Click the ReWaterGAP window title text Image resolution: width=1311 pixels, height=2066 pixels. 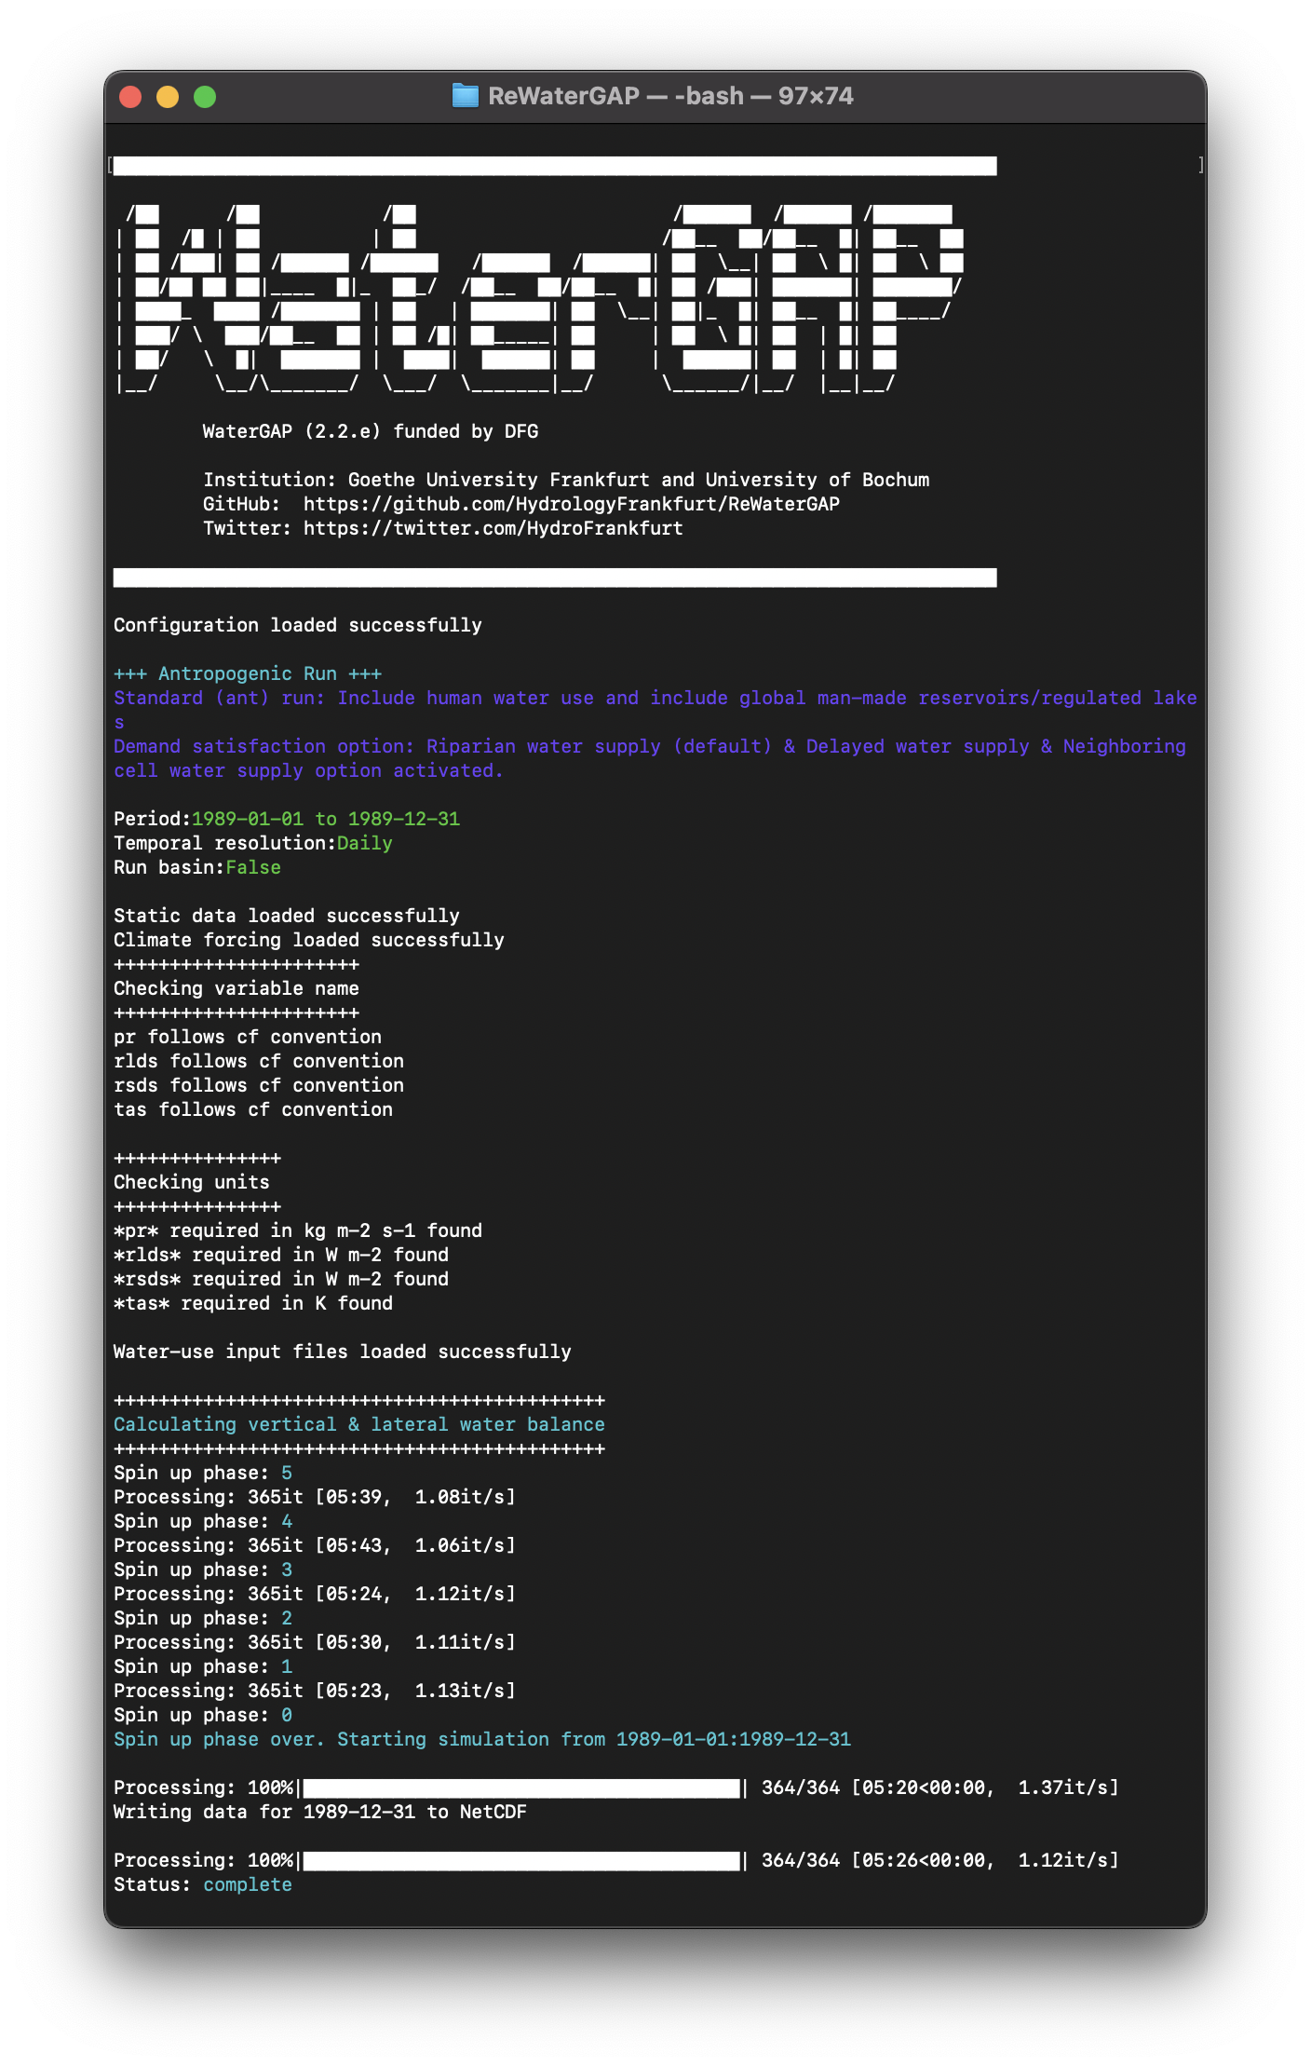669,96
